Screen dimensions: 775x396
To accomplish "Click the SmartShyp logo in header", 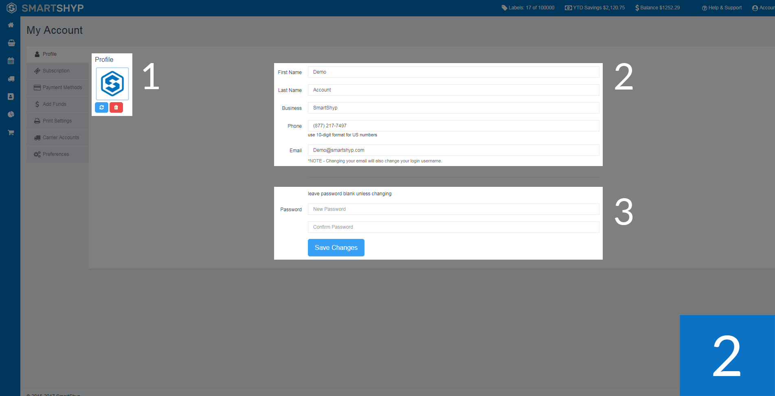I will [x=45, y=8].
